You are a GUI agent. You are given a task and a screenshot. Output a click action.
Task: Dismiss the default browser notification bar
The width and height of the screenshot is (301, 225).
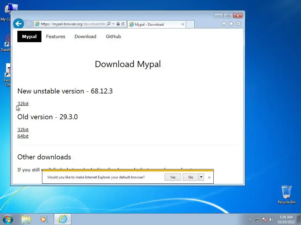pos(209,178)
